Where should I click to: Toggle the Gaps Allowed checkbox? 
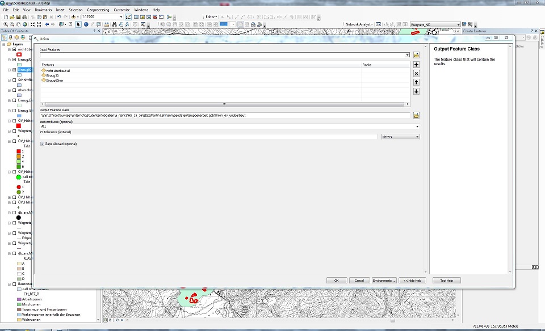tap(43, 144)
